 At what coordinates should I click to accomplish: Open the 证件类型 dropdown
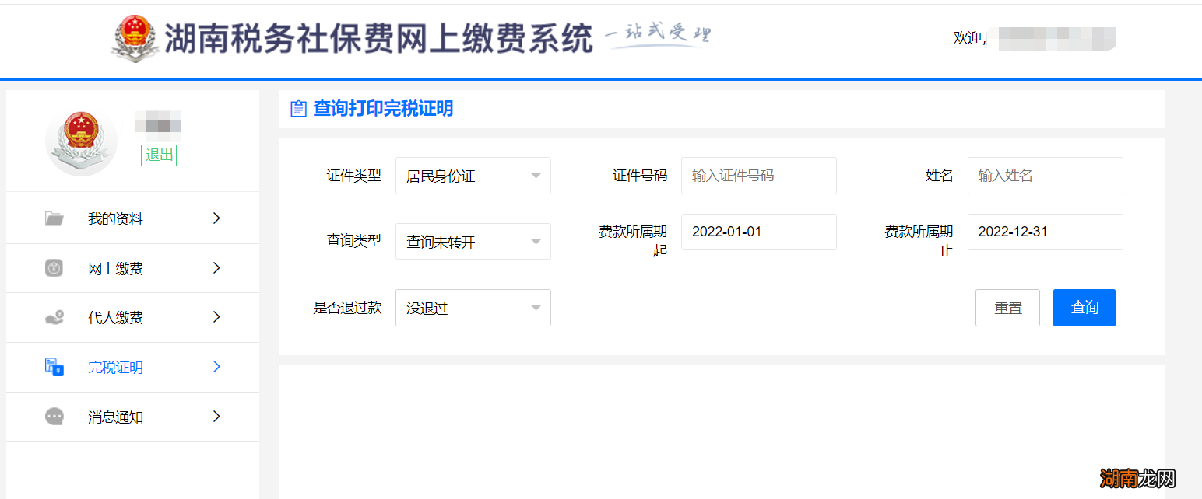click(x=473, y=176)
